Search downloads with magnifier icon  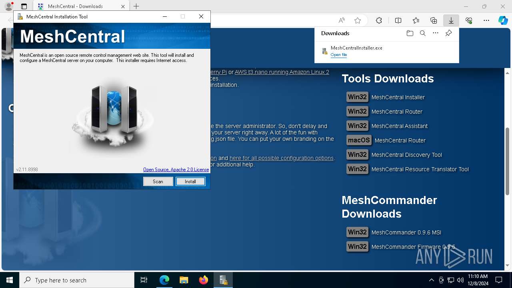[422, 33]
